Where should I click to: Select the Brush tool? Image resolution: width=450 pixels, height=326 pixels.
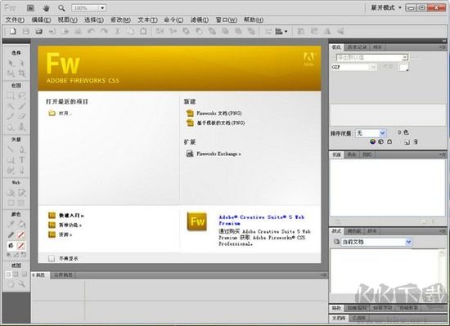pos(22,106)
